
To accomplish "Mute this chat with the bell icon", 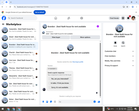I will (x=115, y=43).
